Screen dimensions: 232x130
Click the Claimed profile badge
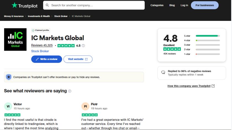point(41,30)
